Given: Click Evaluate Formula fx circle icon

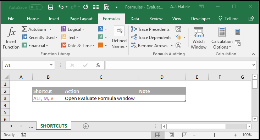Looking at the screenshot, I should [178, 45].
